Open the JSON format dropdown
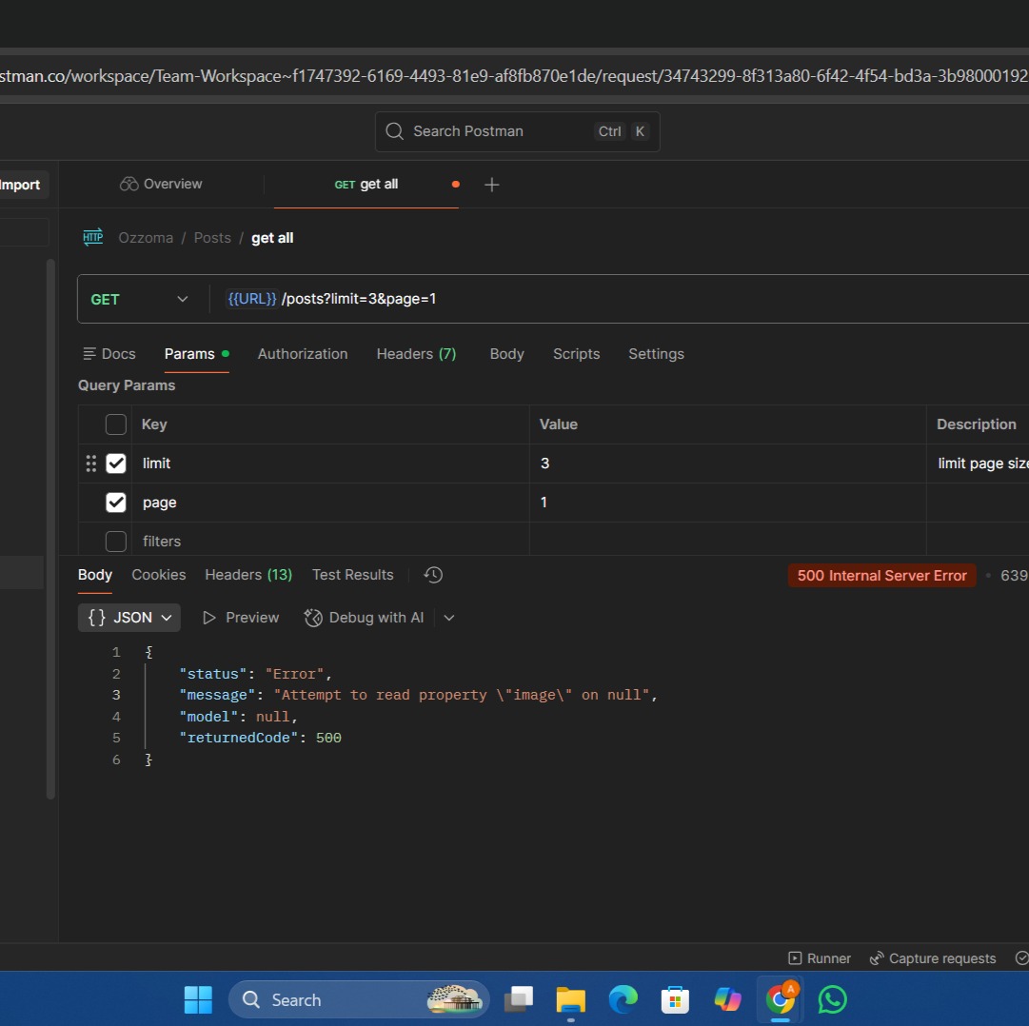This screenshot has height=1026, width=1029. pos(129,618)
